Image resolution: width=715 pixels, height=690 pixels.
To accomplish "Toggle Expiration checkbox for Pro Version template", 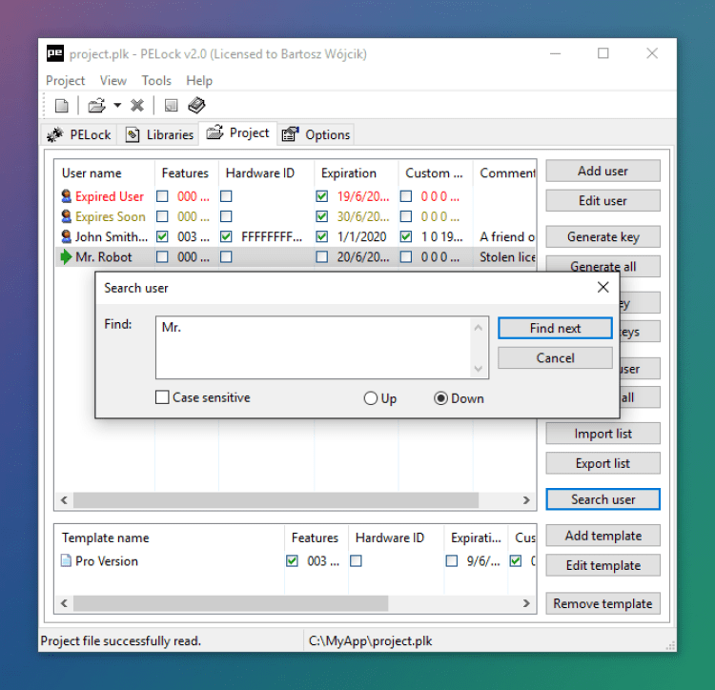I will (x=452, y=561).
